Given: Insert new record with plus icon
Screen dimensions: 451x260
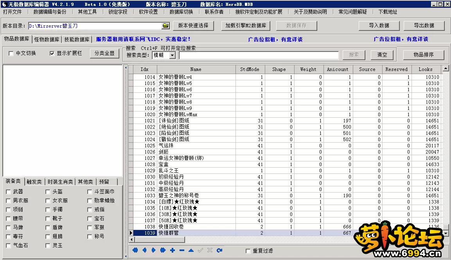Looking at the screenshot, I should click(172, 250).
